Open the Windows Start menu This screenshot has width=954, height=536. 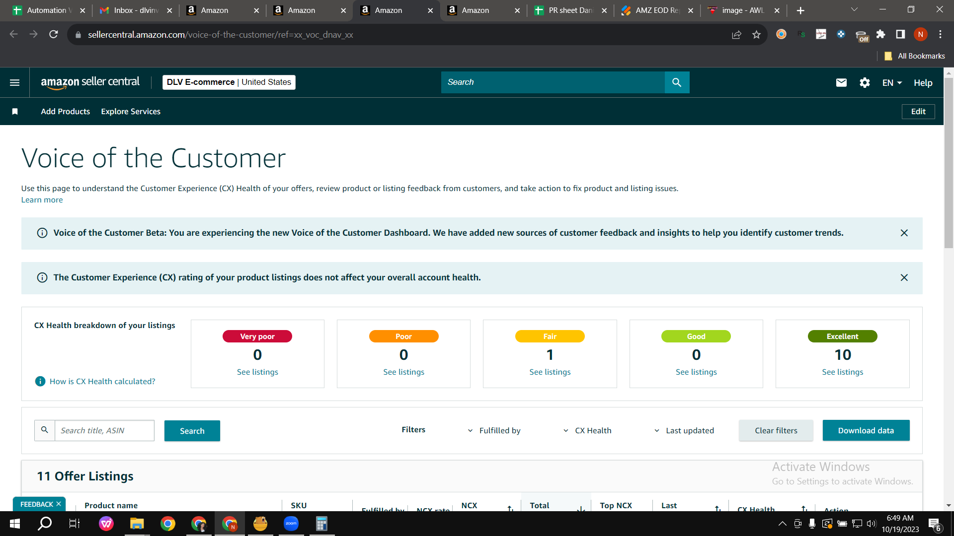coord(14,524)
